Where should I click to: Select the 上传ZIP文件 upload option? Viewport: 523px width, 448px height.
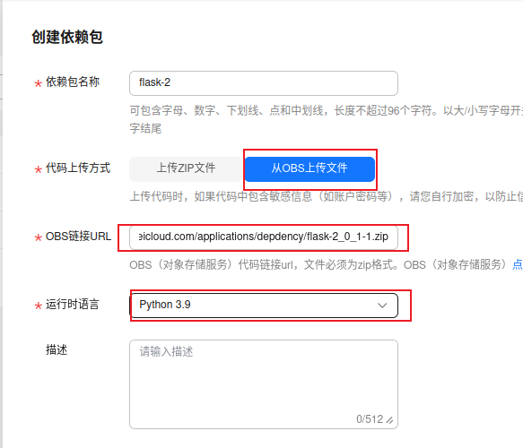[x=186, y=168]
